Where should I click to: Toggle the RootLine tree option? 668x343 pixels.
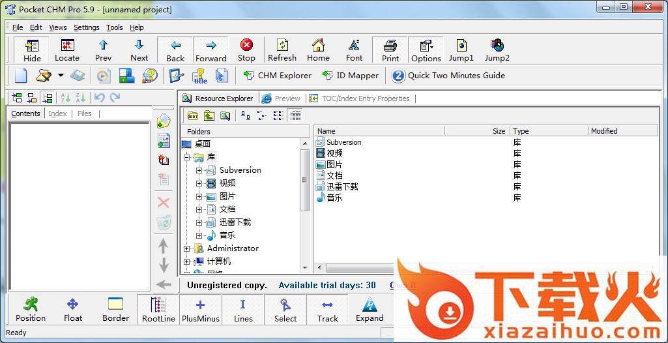158,309
